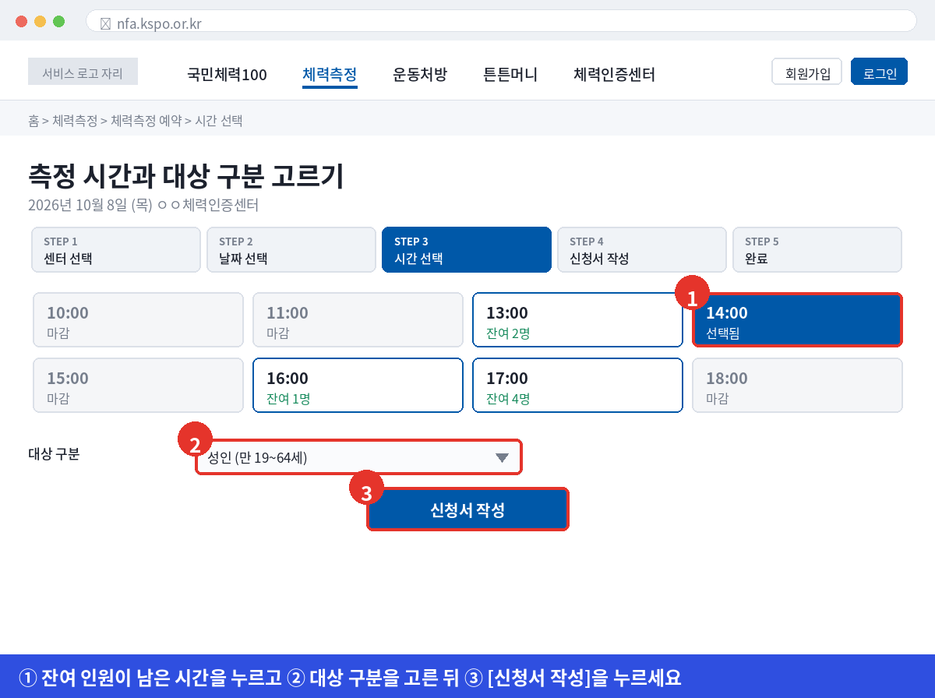The width and height of the screenshot is (935, 698).
Task: Select the 10:00 마감 time slot
Action: [x=138, y=320]
